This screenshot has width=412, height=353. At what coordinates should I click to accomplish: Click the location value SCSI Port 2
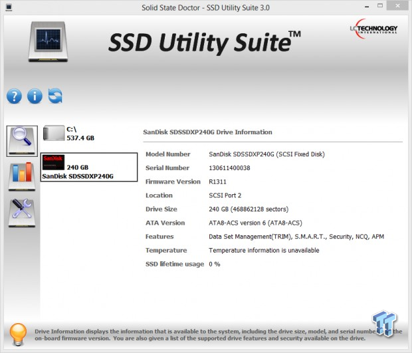click(x=225, y=195)
